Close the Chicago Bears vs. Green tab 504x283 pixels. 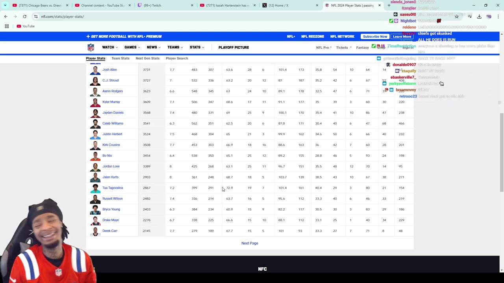coord(67,6)
